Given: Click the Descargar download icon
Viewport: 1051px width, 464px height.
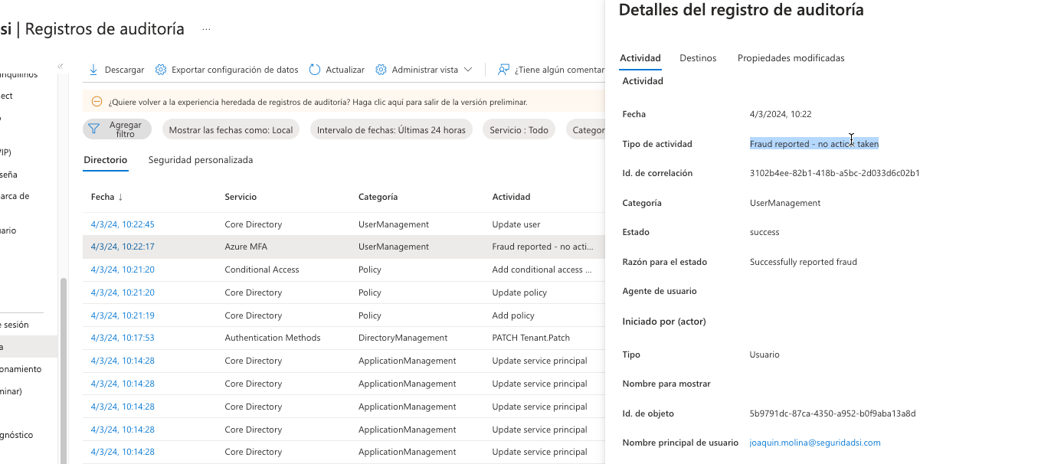Looking at the screenshot, I should click(93, 70).
